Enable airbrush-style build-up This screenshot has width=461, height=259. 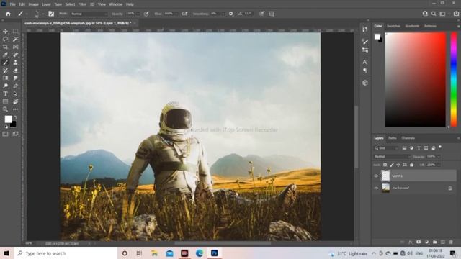coord(184,14)
